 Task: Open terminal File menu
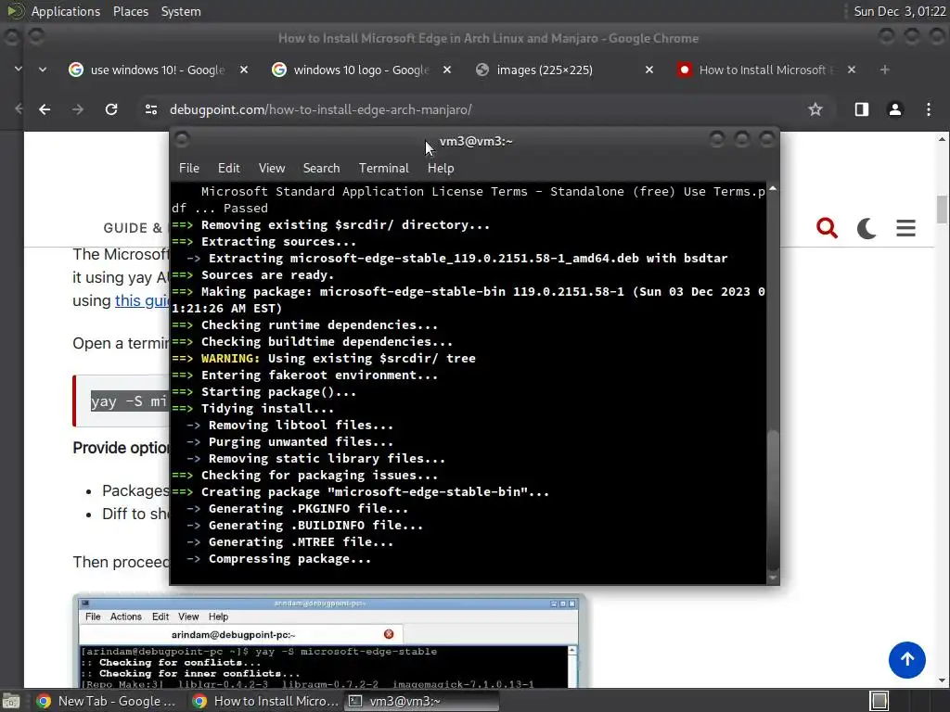[x=189, y=169]
